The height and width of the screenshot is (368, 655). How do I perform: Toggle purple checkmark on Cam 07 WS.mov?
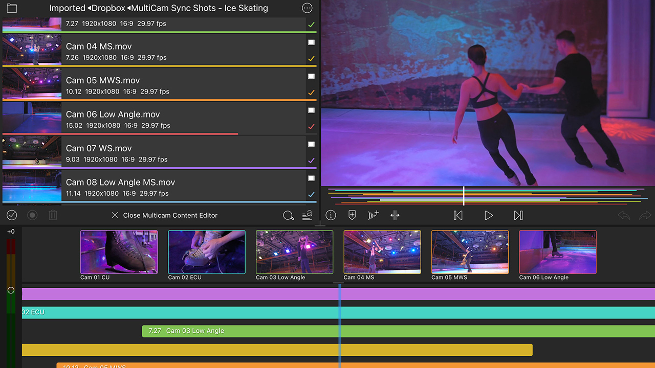point(311,160)
